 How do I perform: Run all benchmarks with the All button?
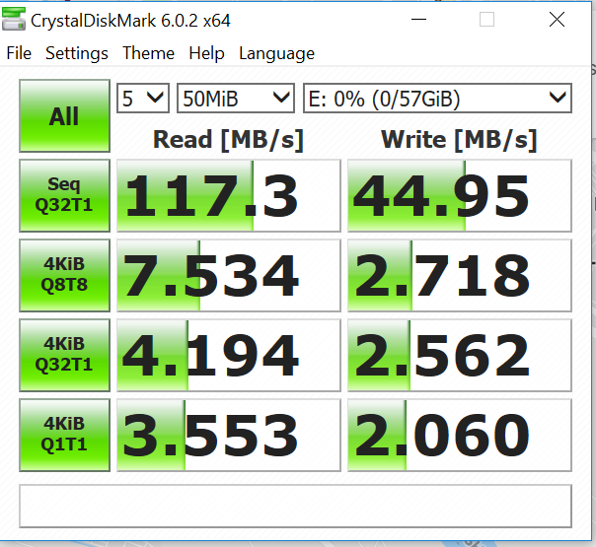64,115
